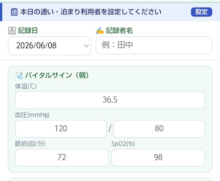Click the writing hand icon by 記録者名

tap(100, 30)
